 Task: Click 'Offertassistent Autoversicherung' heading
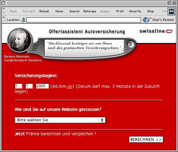[87, 31]
